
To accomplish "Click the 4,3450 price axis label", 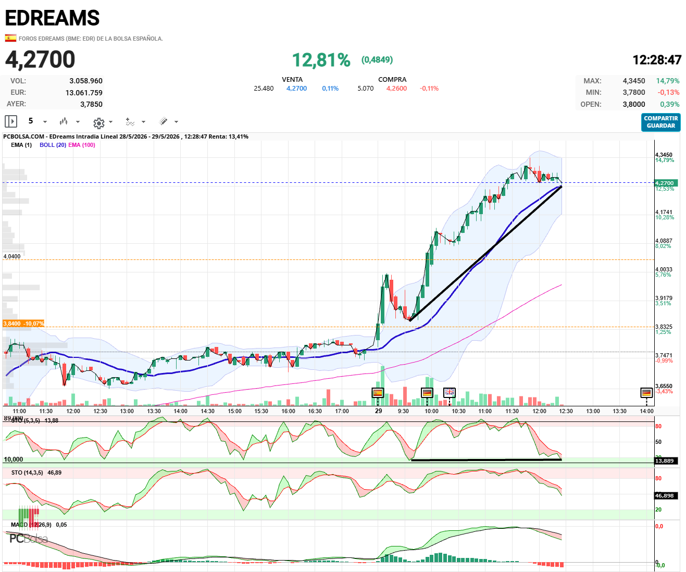I will click(x=664, y=155).
